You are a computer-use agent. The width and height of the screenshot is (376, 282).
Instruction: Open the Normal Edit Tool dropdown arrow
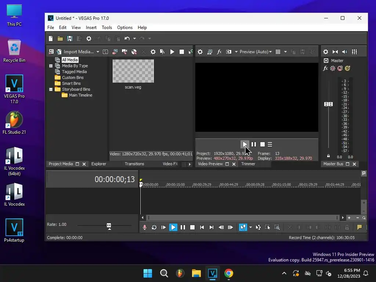250,227
